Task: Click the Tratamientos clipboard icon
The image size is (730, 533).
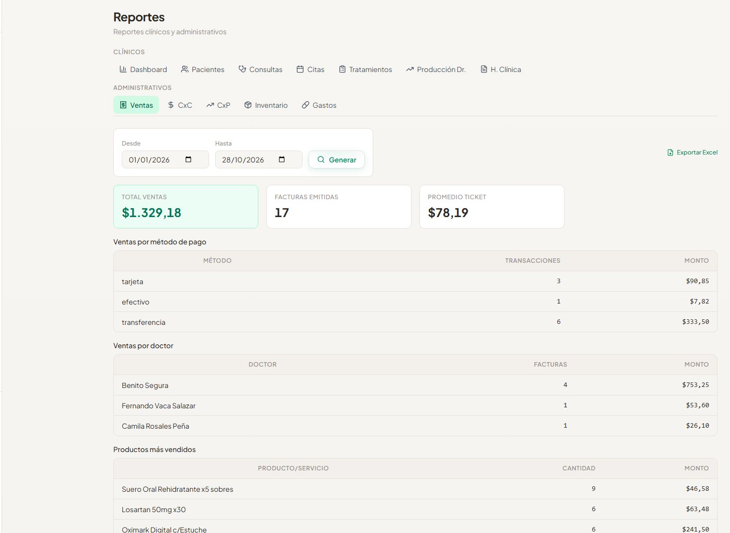Action: click(x=342, y=70)
